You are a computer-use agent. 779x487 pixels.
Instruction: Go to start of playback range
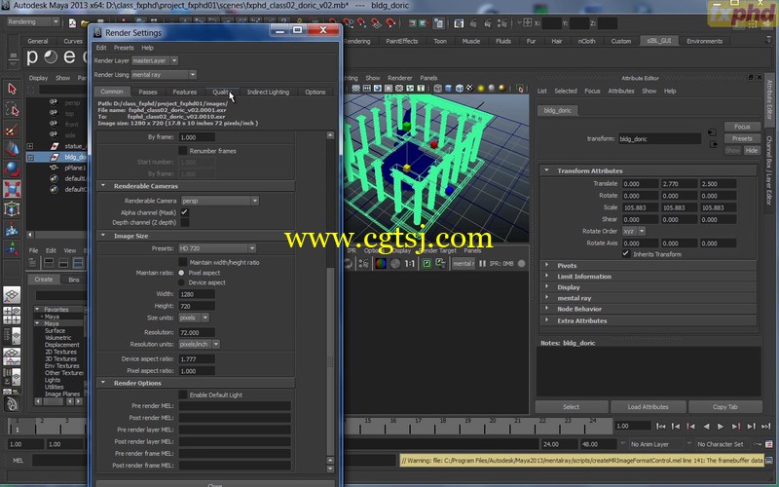coord(661,427)
